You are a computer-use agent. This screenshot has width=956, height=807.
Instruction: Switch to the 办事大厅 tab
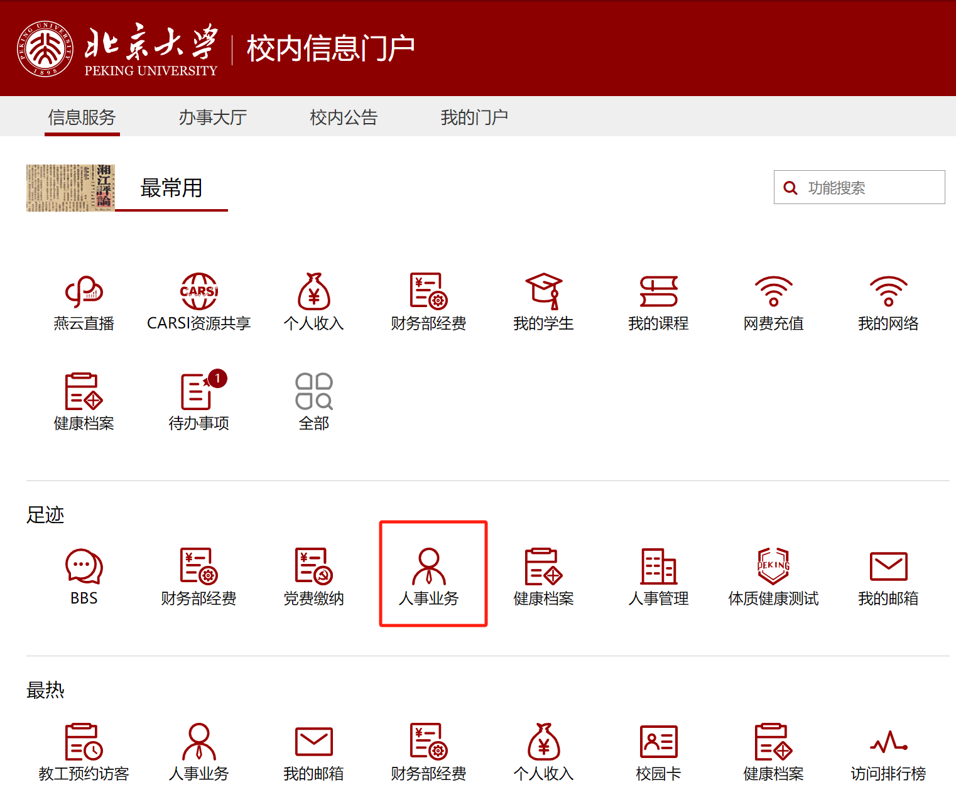(212, 117)
